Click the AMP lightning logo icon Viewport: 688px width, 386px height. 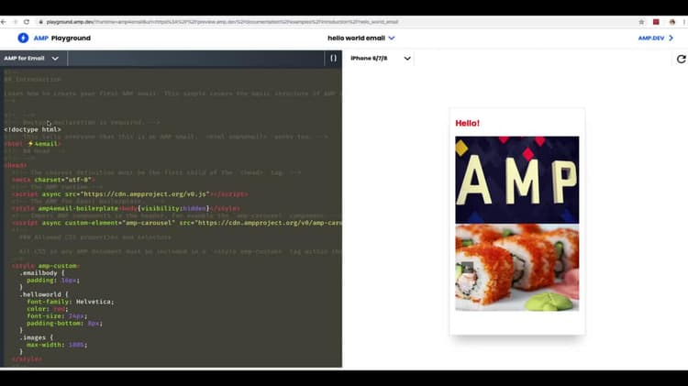point(23,39)
